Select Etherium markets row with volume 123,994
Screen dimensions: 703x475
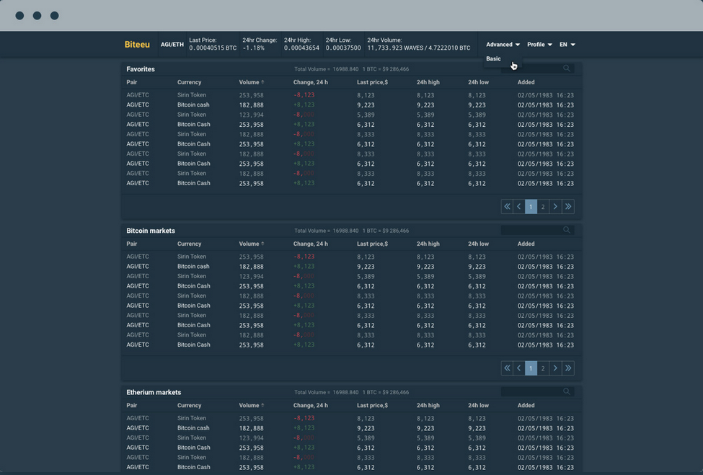coord(350,438)
